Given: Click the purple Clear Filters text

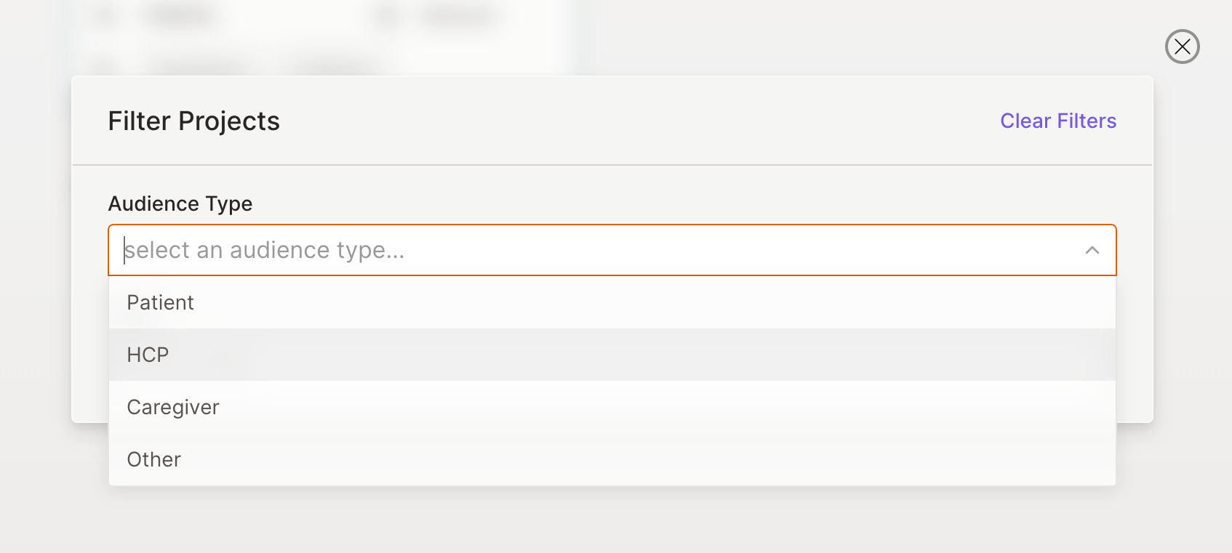Looking at the screenshot, I should 1057,121.
